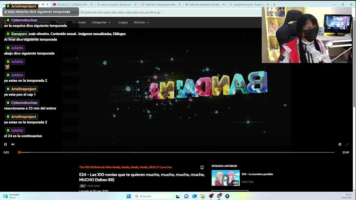Screen dimensions: 356x200
Task: Expand the Categorías dropdown
Action: (x=101, y=22)
